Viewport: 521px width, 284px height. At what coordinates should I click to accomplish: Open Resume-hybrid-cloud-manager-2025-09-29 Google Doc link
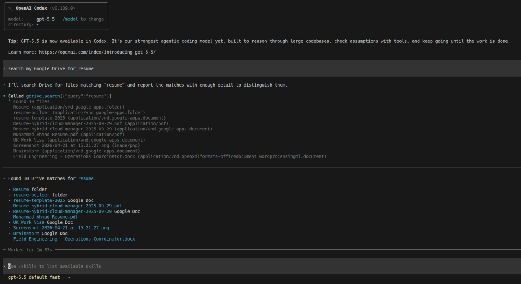point(62,211)
